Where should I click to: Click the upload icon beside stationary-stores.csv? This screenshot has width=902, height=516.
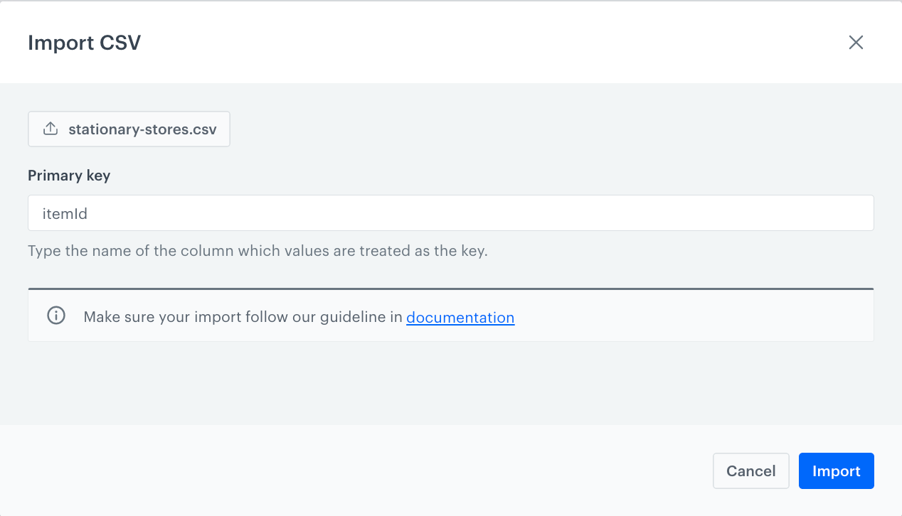tap(50, 129)
